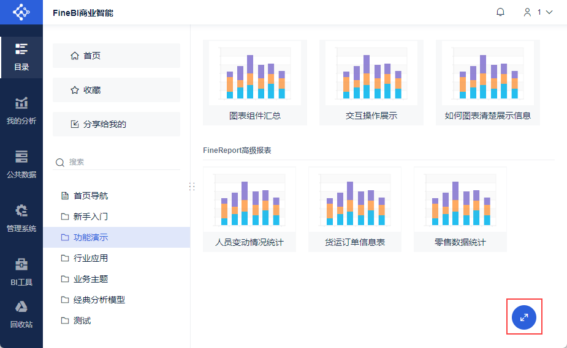This screenshot has width=567, height=348.
Task: Click the 业务主题 folder icon
Action: pyautogui.click(x=65, y=279)
